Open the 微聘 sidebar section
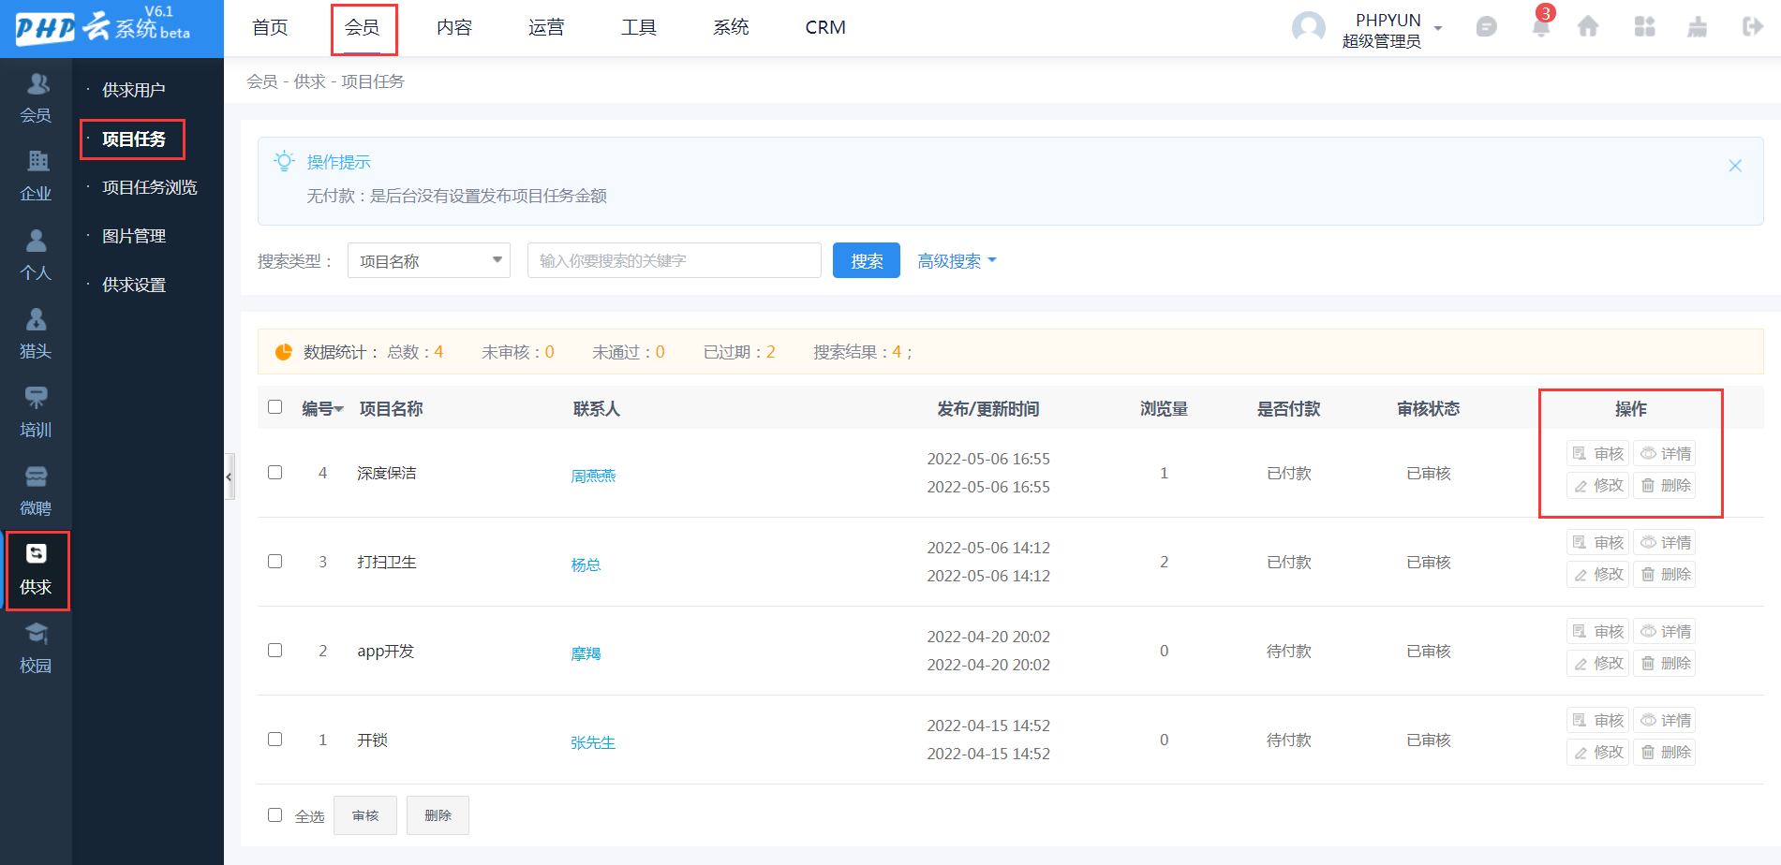The width and height of the screenshot is (1781, 865). 36,491
